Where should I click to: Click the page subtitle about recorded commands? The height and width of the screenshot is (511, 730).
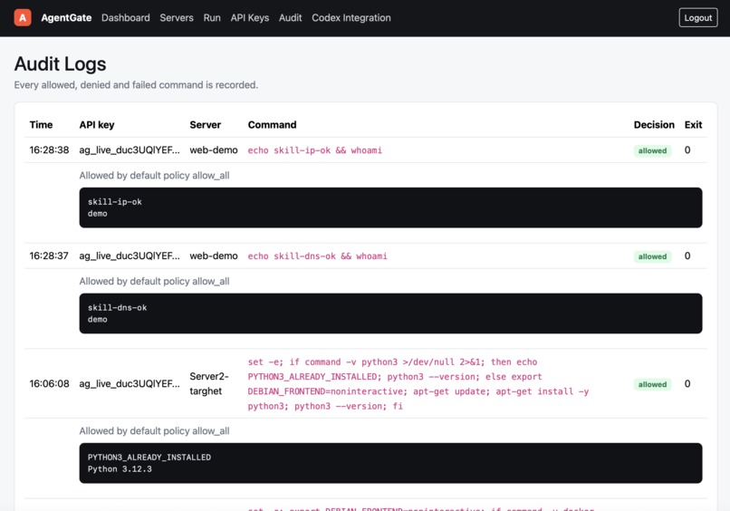pos(136,85)
